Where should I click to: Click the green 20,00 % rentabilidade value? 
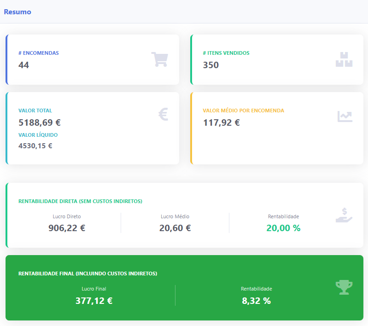click(283, 227)
